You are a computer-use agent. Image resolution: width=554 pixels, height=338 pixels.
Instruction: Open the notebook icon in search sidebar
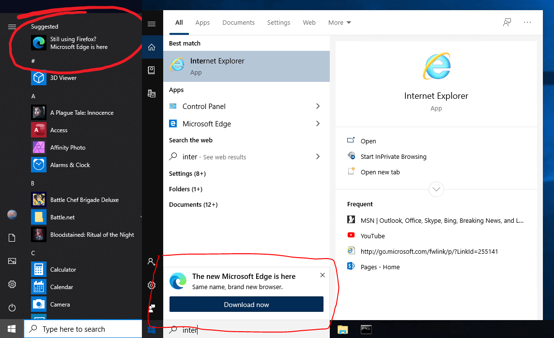click(152, 70)
